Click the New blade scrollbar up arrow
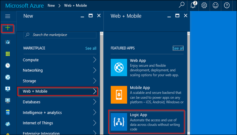237x135 pixels. pos(102,33)
